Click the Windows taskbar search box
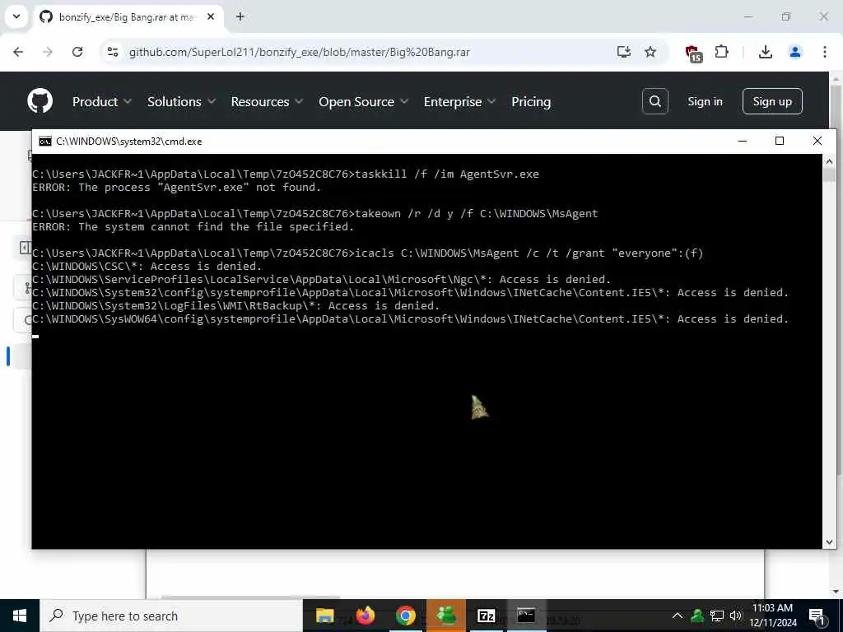This screenshot has width=843, height=632. [171, 616]
